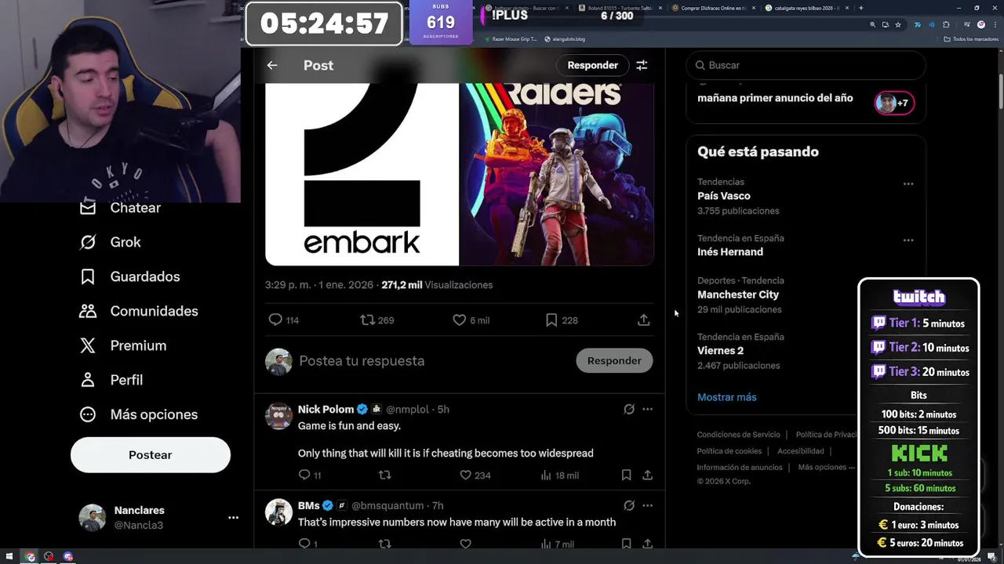Expand the footer Más opciones menu
This screenshot has height=564, width=1004.
point(827,468)
